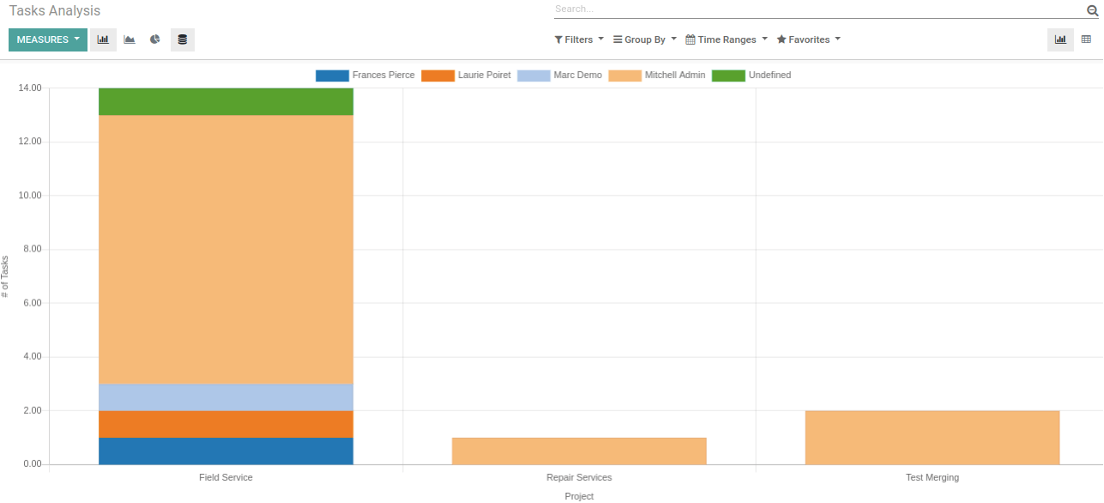Click the Mitchell Admin legend label
1104x503 pixels.
(675, 76)
